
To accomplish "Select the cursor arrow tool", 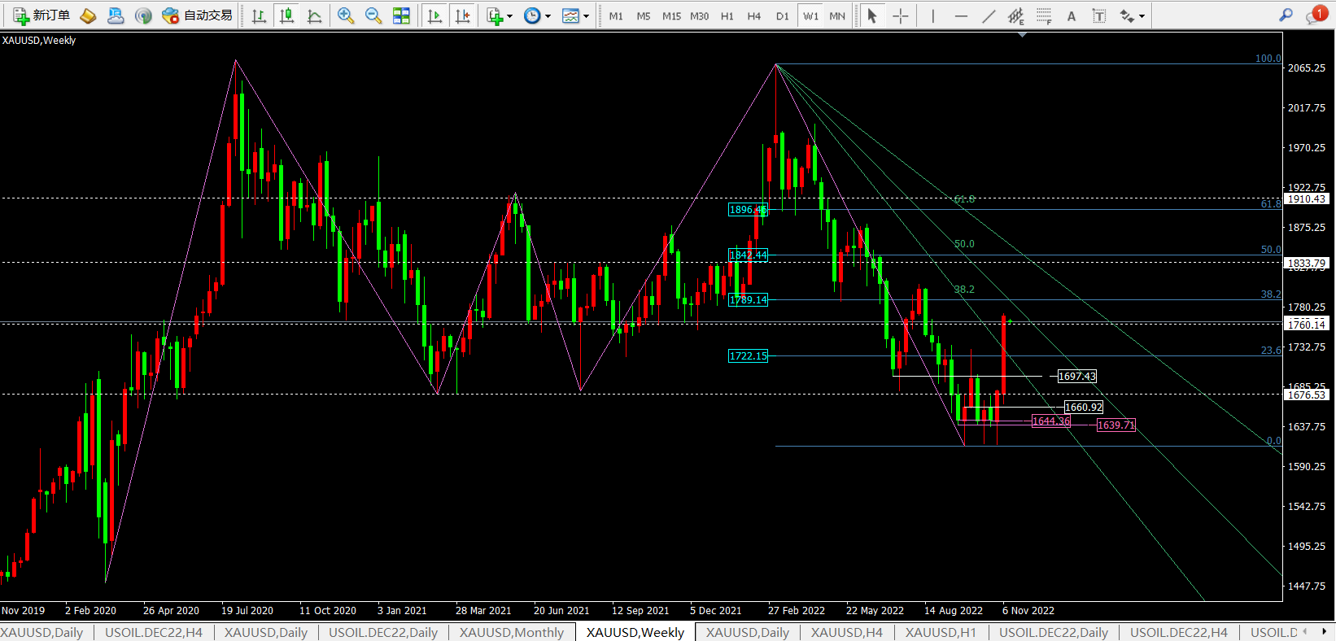I will click(872, 15).
